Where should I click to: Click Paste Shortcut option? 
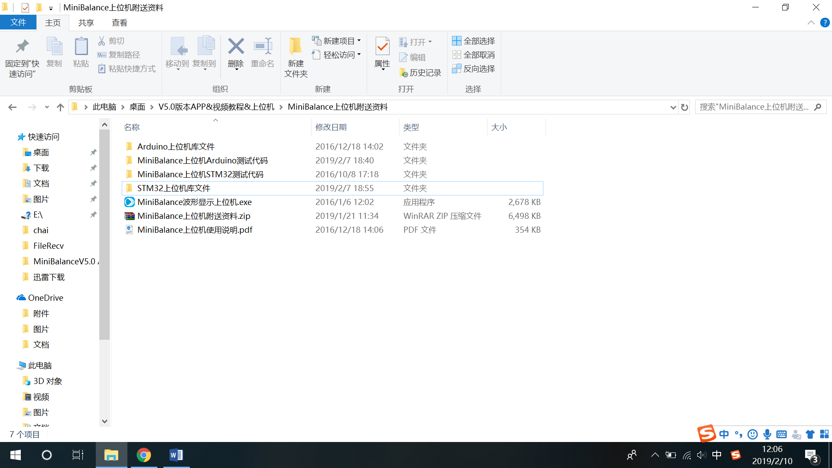(127, 68)
